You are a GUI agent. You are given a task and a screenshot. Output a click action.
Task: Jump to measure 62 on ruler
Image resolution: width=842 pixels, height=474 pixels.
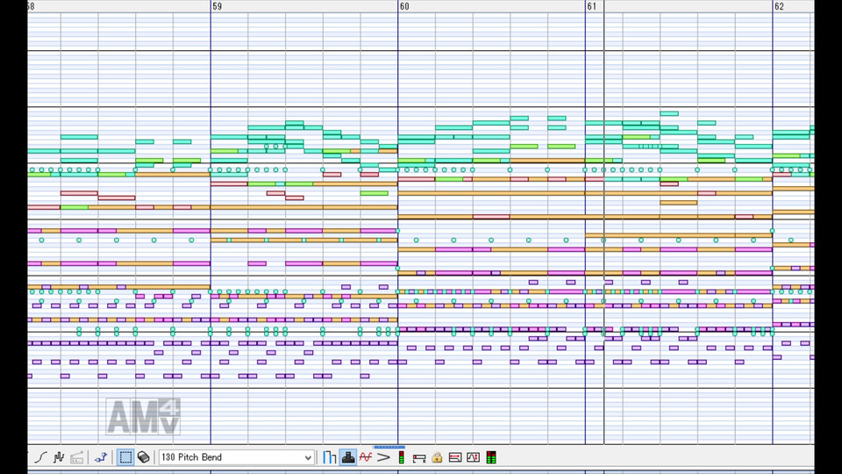coord(779,6)
